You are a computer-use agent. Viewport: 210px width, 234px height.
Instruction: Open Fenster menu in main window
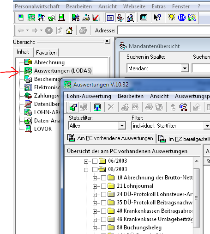pyautogui.click(x=181, y=6)
